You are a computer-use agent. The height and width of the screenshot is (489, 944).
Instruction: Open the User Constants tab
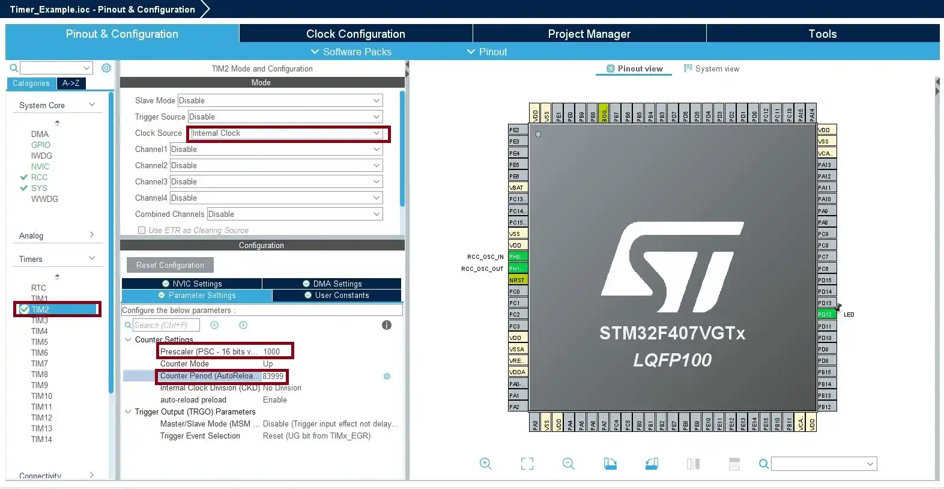[337, 295]
